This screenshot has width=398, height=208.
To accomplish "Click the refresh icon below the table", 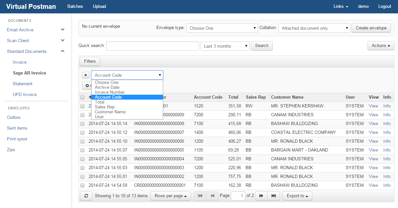I will pos(86,196).
